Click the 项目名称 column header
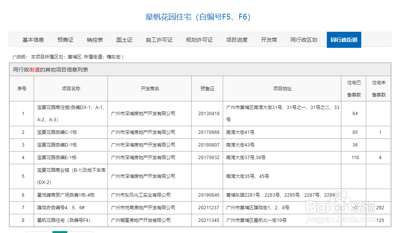This screenshot has width=398, height=233. (x=71, y=89)
